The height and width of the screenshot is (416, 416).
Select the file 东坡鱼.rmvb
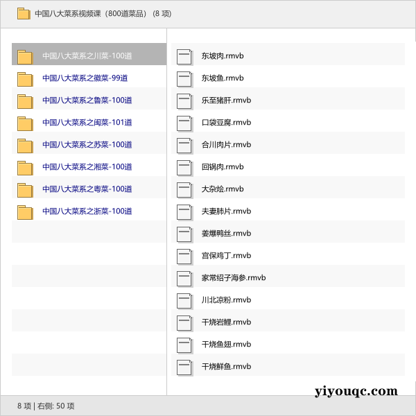222,78
